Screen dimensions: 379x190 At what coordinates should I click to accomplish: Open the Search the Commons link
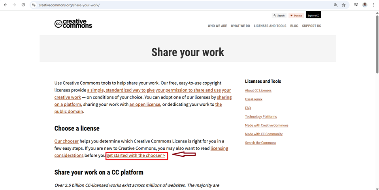click(x=260, y=143)
